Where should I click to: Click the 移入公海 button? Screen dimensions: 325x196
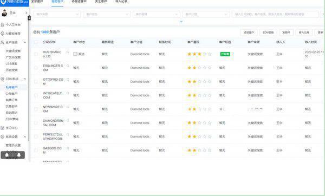pos(304,32)
